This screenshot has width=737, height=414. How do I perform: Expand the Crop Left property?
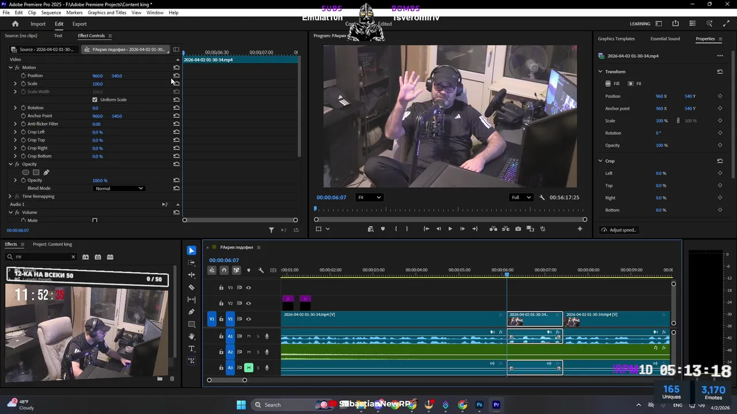click(x=16, y=132)
